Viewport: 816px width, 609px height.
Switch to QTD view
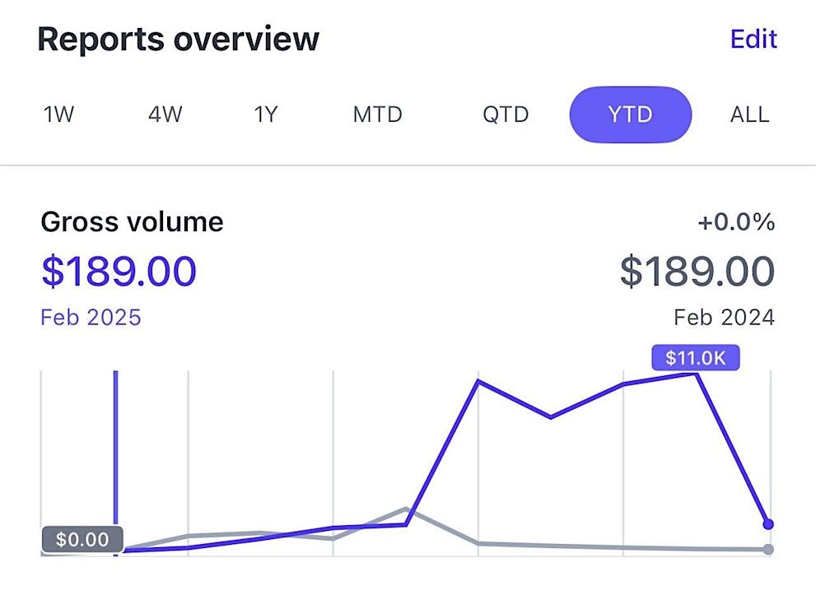506,114
